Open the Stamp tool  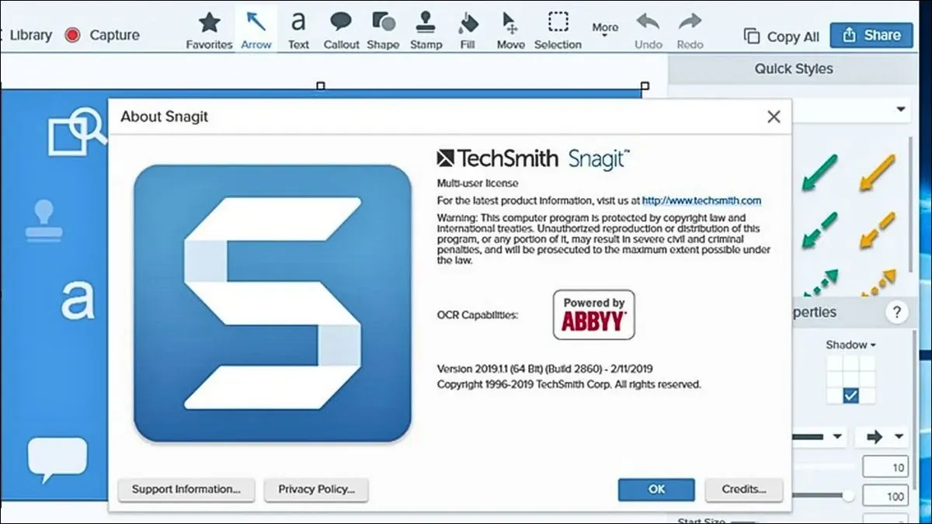pos(426,29)
